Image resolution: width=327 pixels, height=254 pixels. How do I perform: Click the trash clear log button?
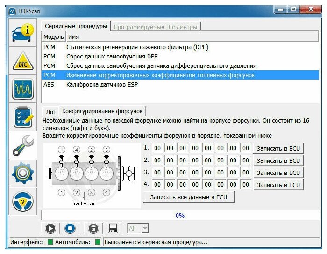tap(93, 228)
